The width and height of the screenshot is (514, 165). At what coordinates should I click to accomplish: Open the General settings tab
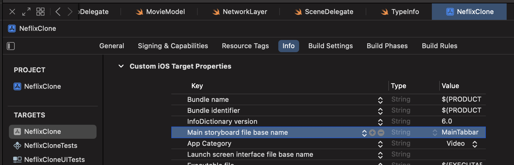click(112, 46)
